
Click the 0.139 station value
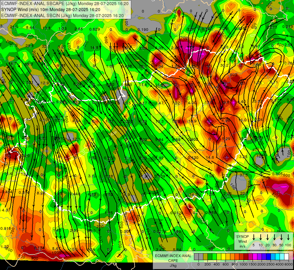pyautogui.click(x=160, y=176)
